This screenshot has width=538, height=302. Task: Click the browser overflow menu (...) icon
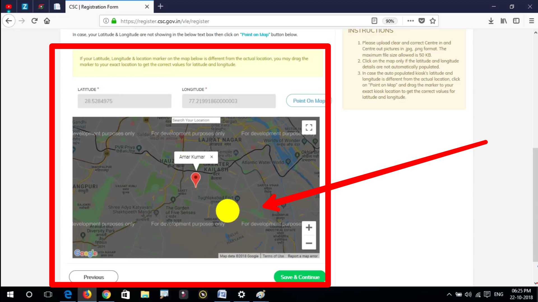tap(410, 21)
